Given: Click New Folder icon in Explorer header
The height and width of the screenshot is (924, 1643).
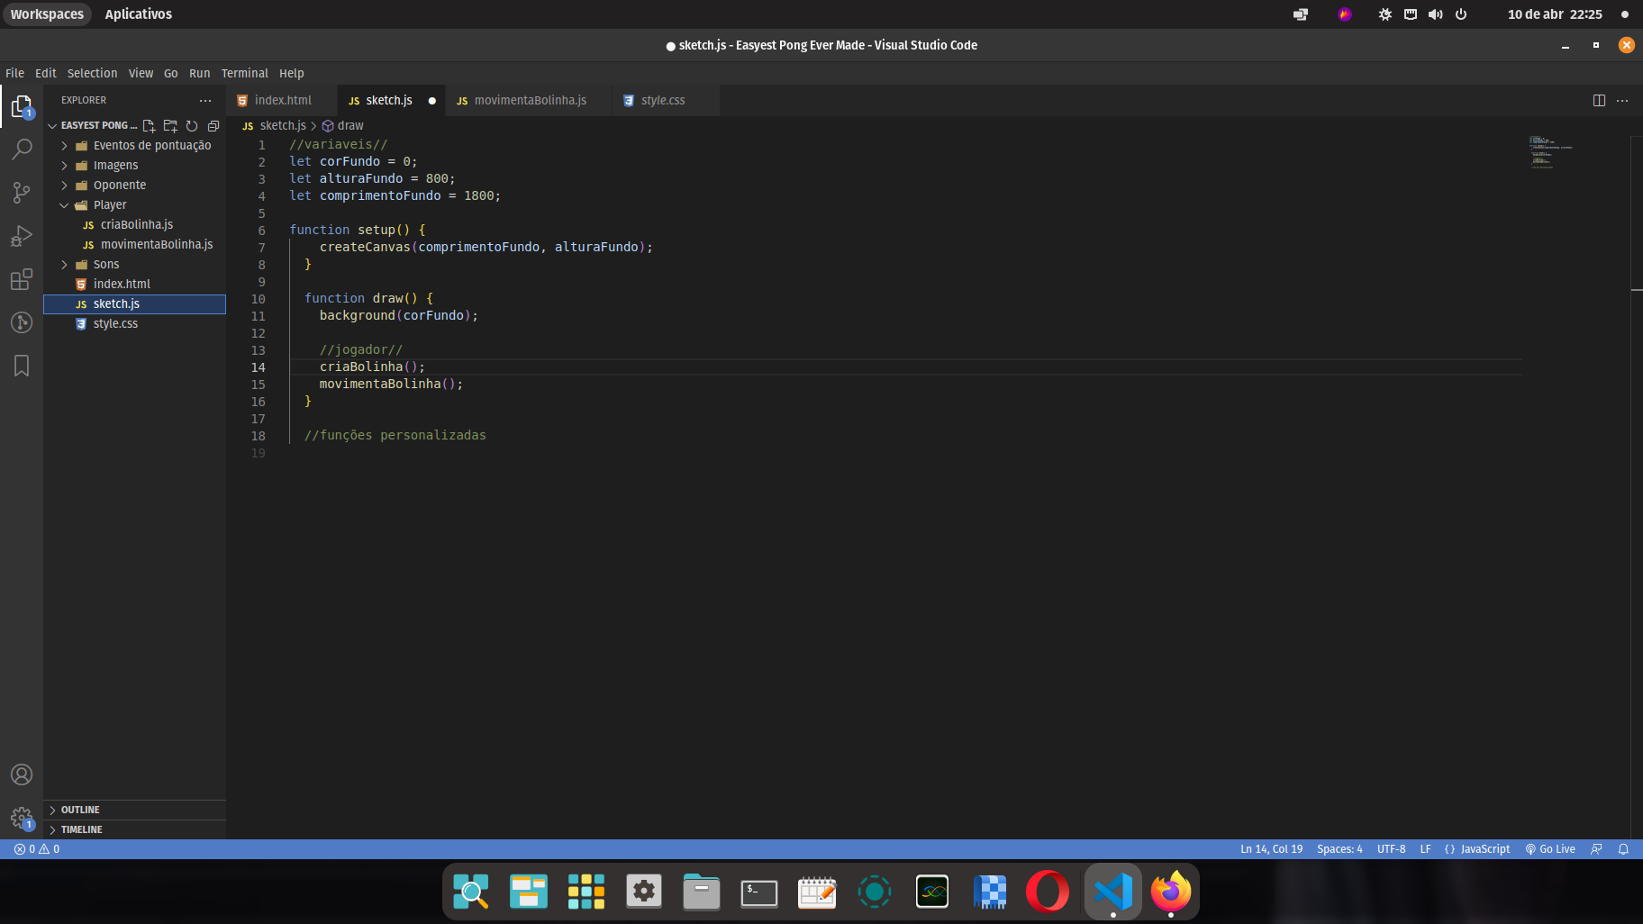Looking at the screenshot, I should coord(170,126).
